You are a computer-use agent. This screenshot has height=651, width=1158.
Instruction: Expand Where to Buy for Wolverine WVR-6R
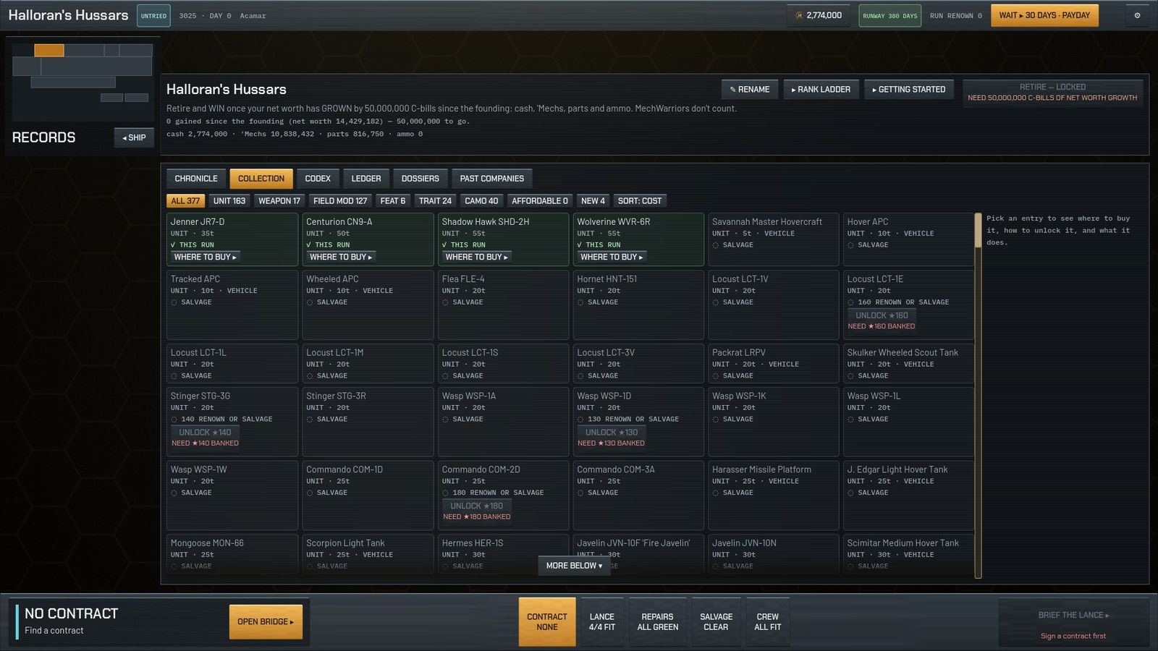pos(612,257)
